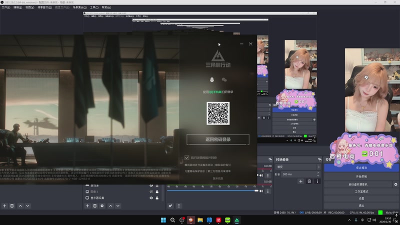The width and height of the screenshot is (400, 225).
Task: Open Windows taskbar search
Action: (x=172, y=220)
